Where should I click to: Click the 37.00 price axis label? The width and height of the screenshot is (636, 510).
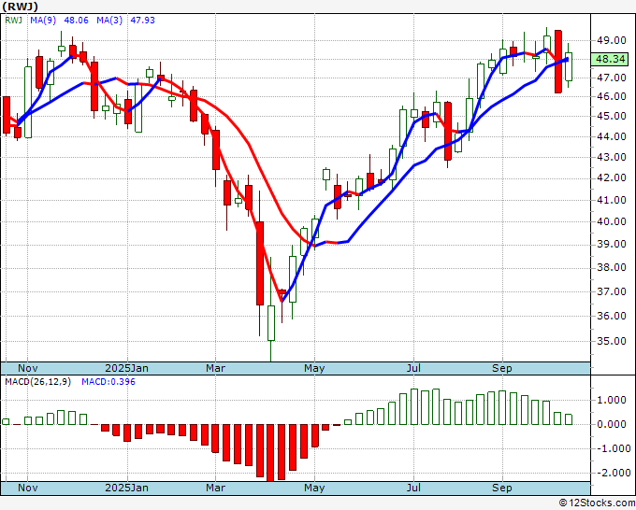[611, 291]
